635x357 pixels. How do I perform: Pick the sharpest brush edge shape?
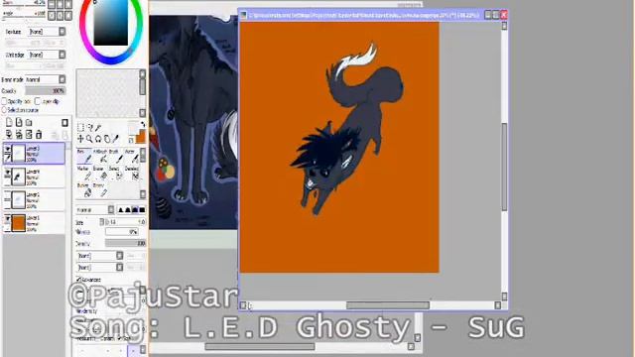coord(120,209)
